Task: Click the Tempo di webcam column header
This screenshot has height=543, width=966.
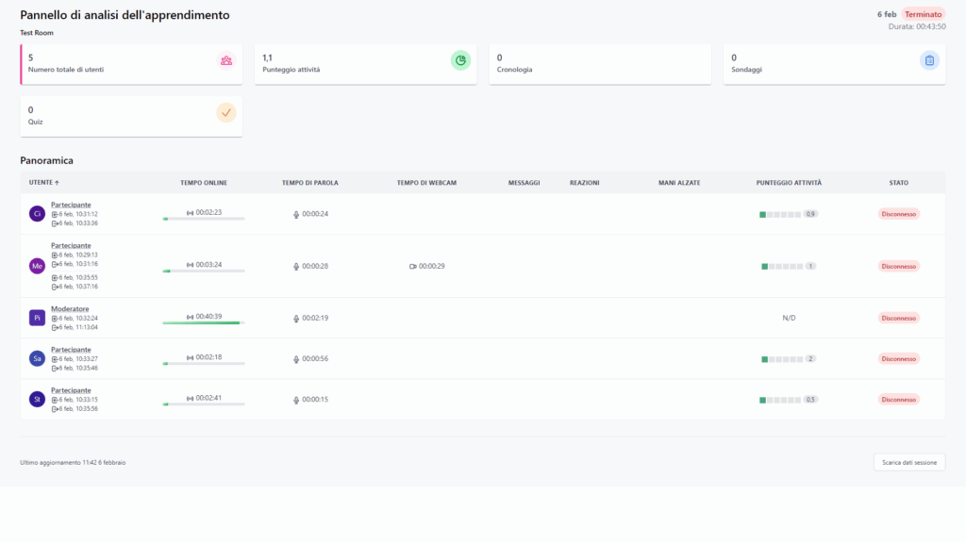Action: [x=426, y=182]
